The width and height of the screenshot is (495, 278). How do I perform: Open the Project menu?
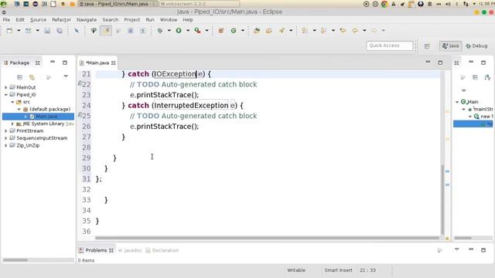pos(132,19)
